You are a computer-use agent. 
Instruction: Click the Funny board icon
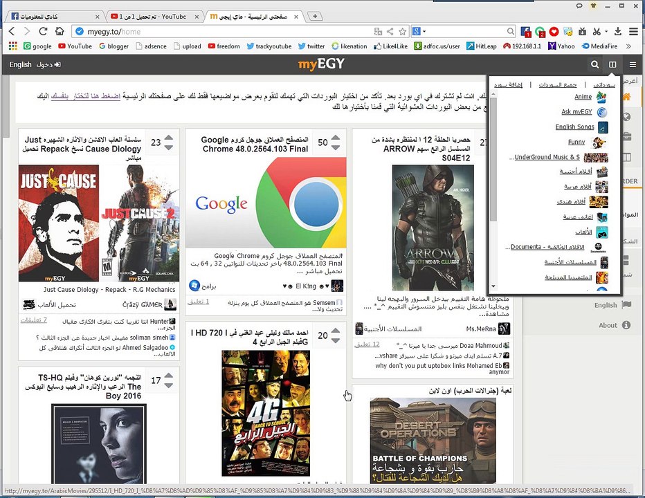(x=599, y=142)
